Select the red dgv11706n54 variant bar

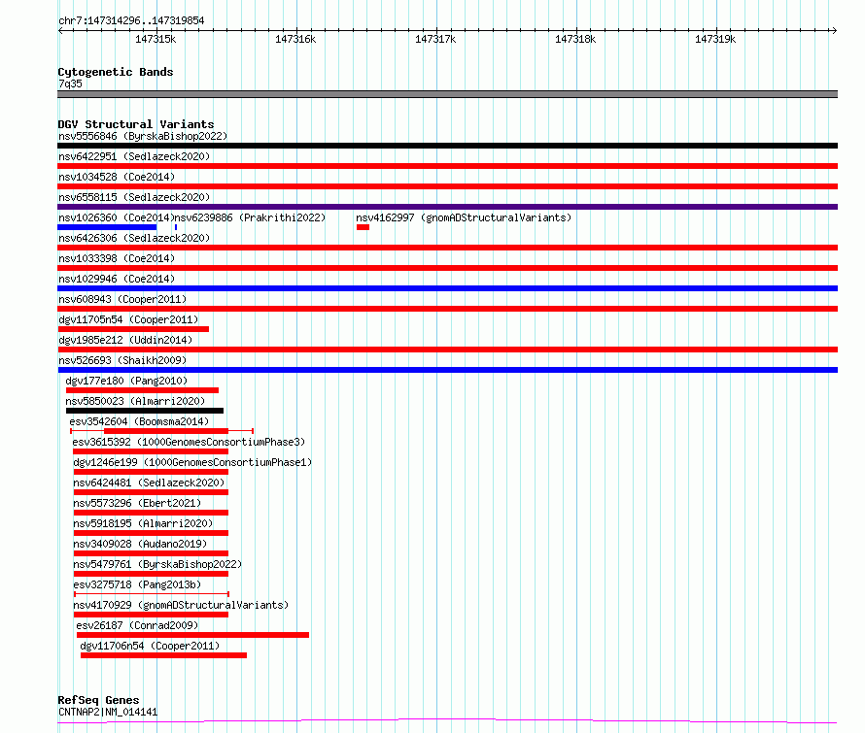pyautogui.click(x=163, y=655)
